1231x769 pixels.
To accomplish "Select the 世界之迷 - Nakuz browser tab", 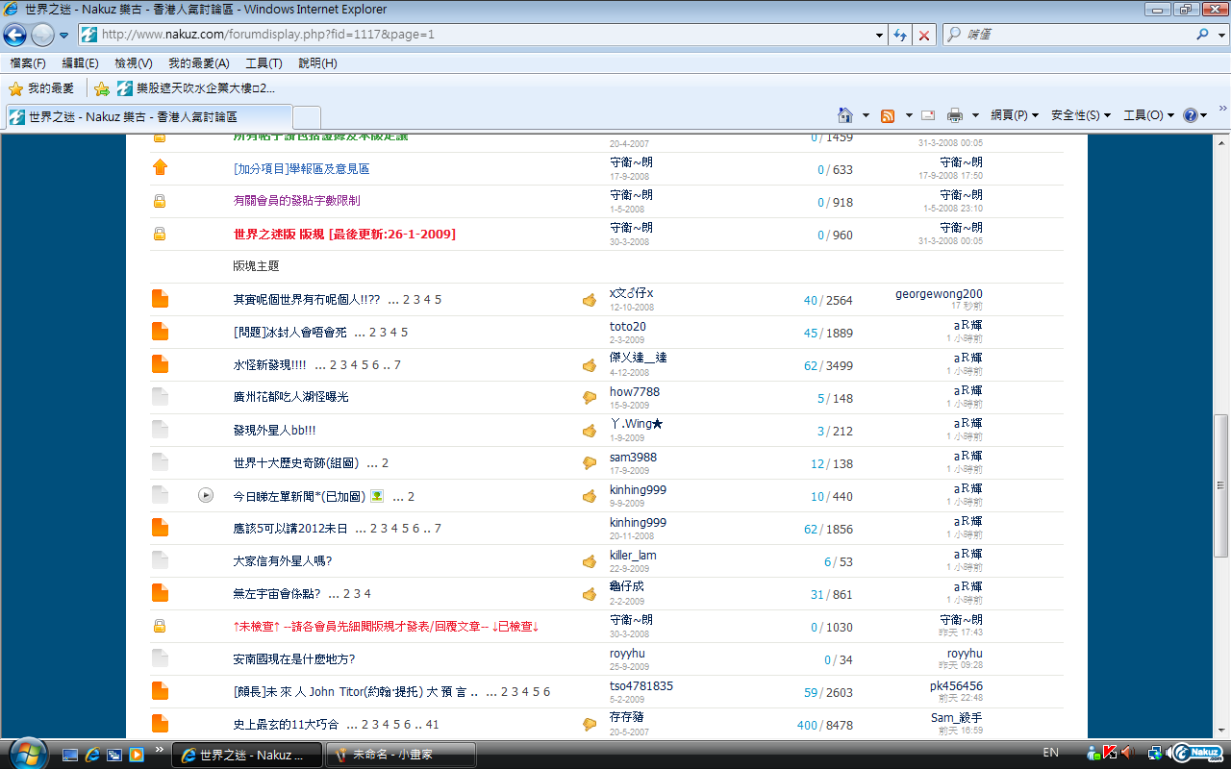I will tap(144, 116).
